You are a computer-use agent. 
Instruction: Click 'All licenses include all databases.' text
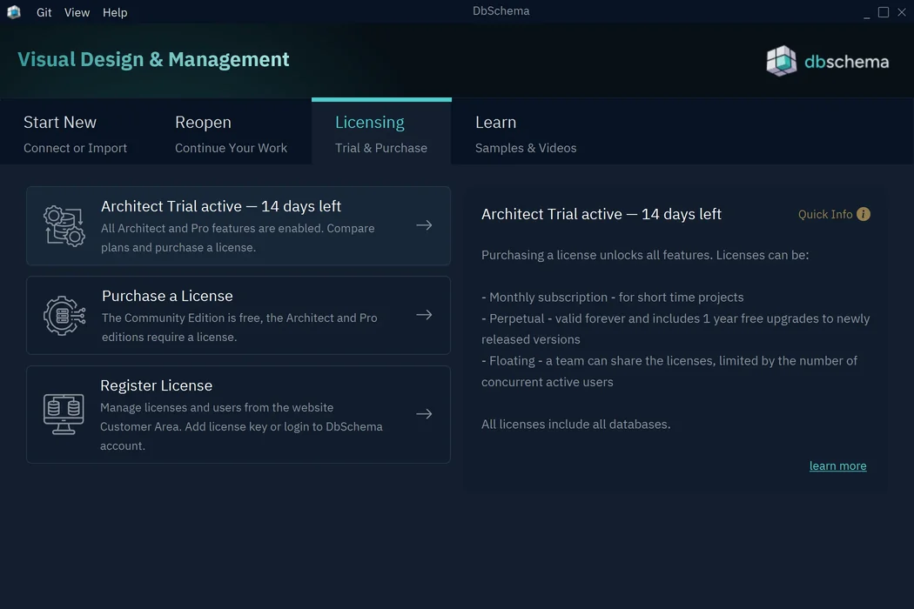tap(576, 425)
